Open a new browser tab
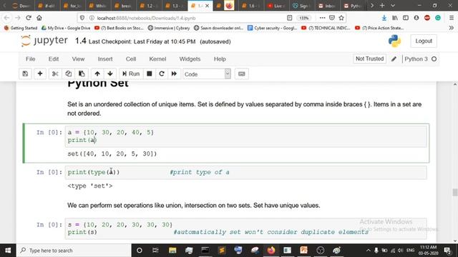 (382, 6)
